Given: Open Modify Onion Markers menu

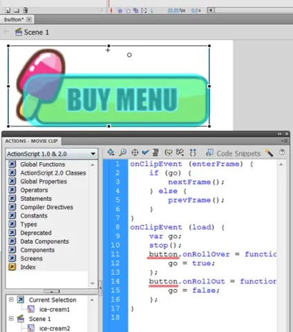Looking at the screenshot, I should click(144, 10).
